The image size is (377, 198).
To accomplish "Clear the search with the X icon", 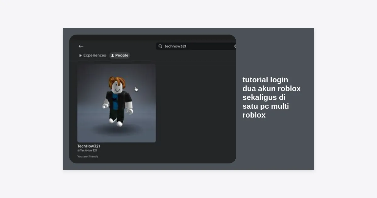I will click(x=235, y=46).
